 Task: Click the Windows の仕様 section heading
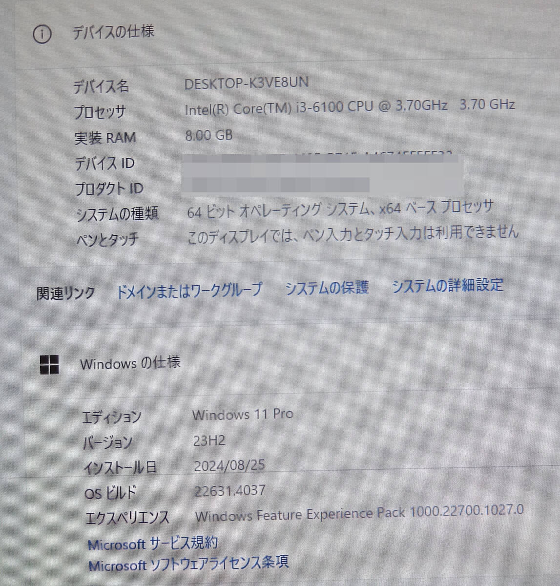pos(130,363)
